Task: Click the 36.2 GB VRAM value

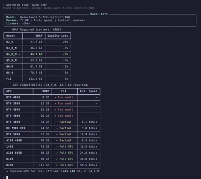Action: 36,48
